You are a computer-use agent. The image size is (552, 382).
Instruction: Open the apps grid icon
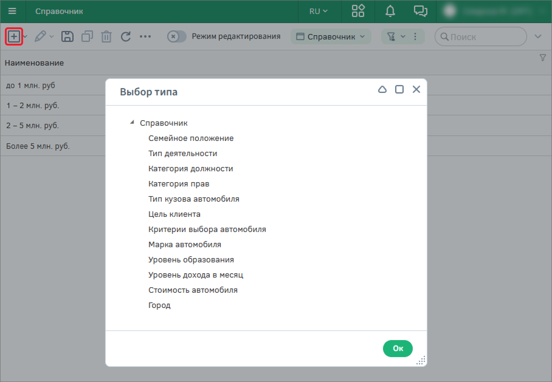pyautogui.click(x=358, y=11)
